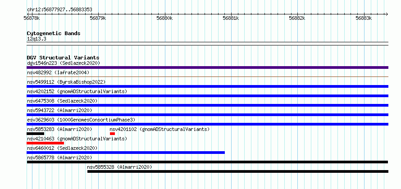Click the 12q13.3 band label
The height and width of the screenshot is (189, 401).
point(36,39)
